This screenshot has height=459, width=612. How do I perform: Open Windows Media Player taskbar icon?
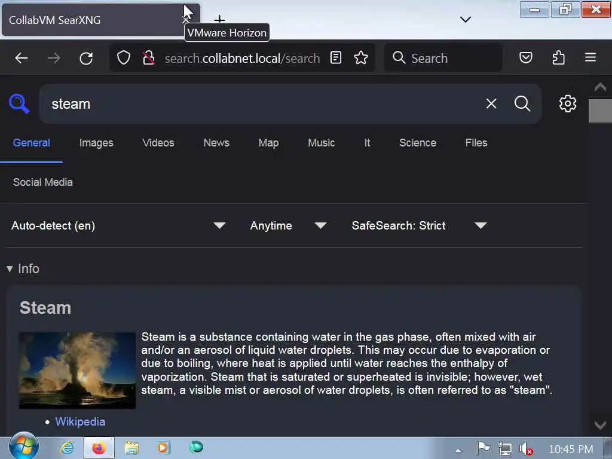click(x=164, y=448)
